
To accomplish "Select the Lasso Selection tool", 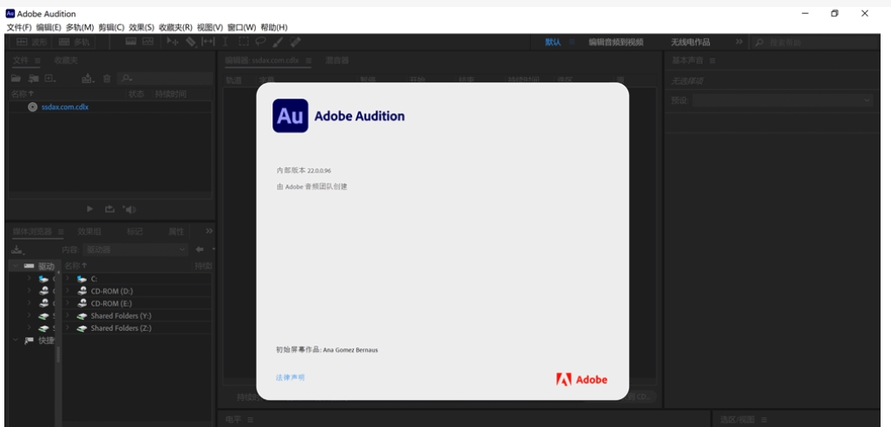I will pyautogui.click(x=260, y=42).
